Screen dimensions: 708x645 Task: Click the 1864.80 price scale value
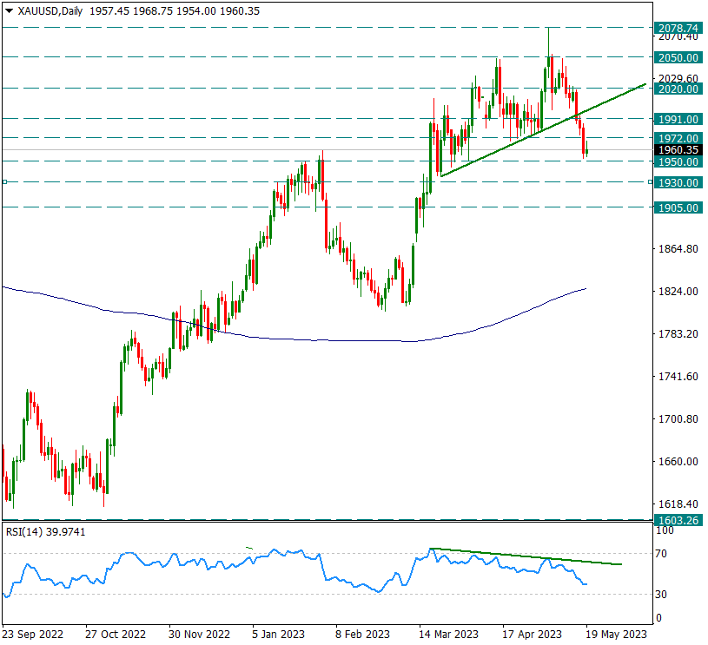pyautogui.click(x=678, y=249)
